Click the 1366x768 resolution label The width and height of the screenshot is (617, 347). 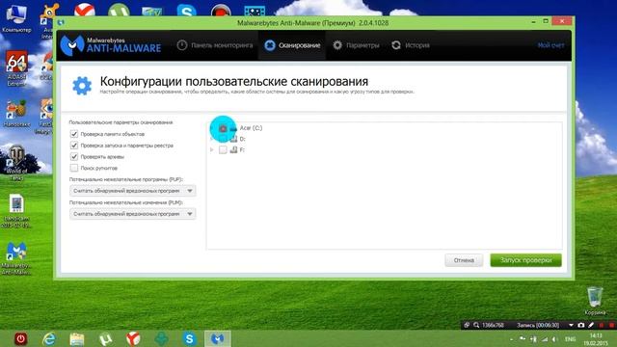pos(493,326)
